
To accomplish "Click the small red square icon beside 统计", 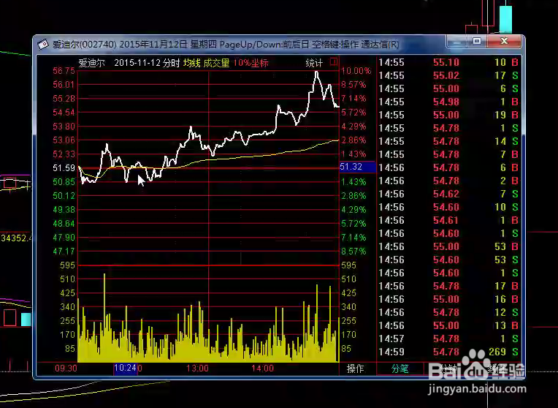I will (334, 61).
